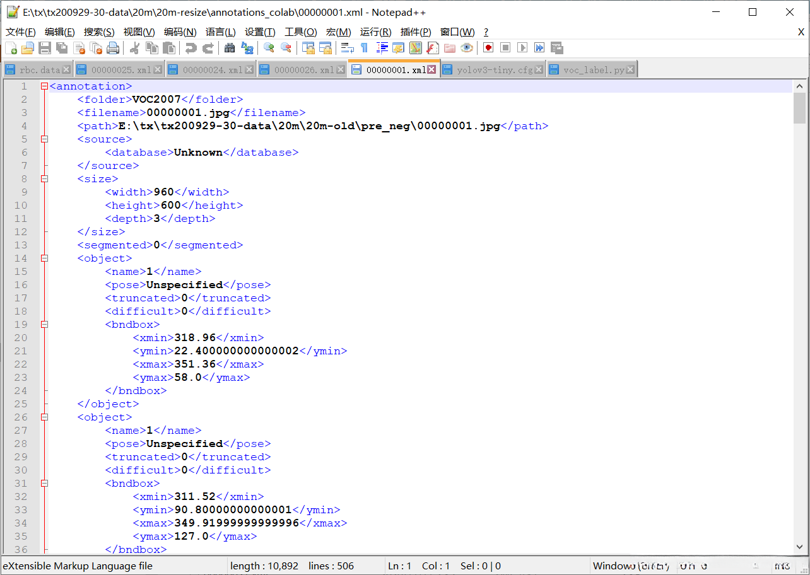Viewport: 810px width, 575px height.
Task: Start macro recording with red dot icon
Action: coord(488,48)
